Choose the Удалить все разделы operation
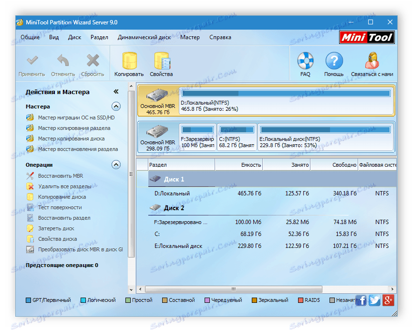The image size is (413, 332). [x=65, y=186]
